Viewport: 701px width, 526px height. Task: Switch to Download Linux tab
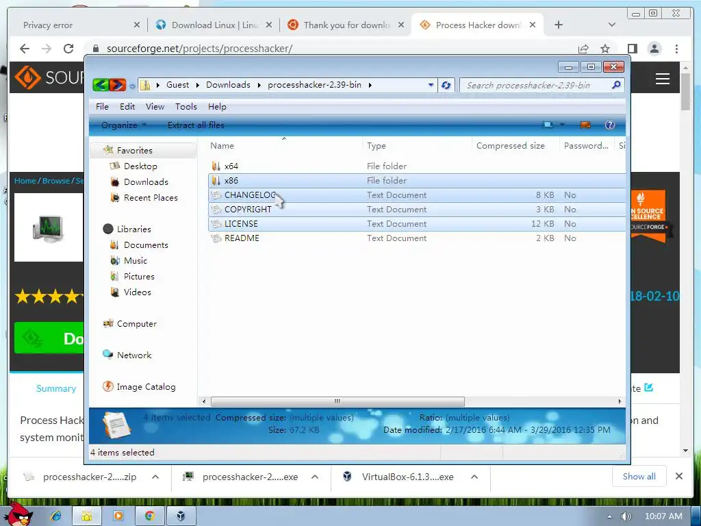coord(214,25)
